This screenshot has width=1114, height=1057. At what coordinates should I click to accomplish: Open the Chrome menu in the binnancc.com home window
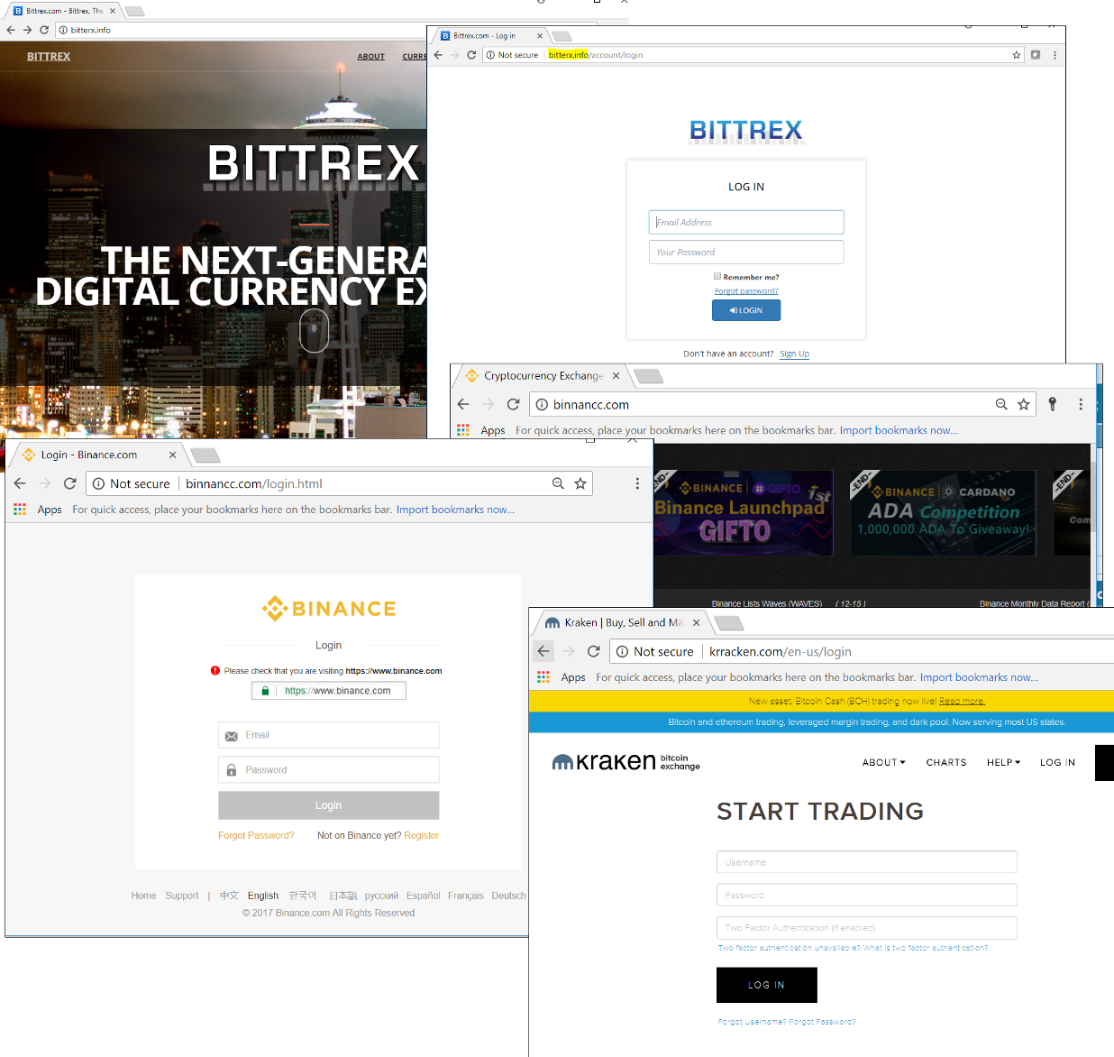click(1081, 404)
